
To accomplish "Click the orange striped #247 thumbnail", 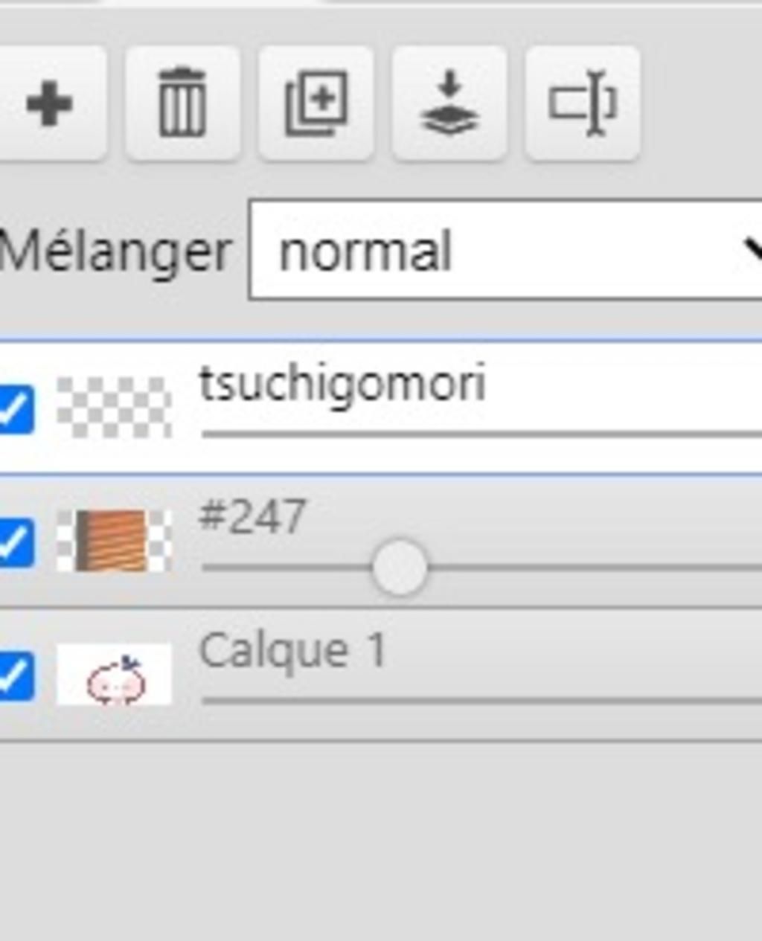I will pyautogui.click(x=114, y=542).
